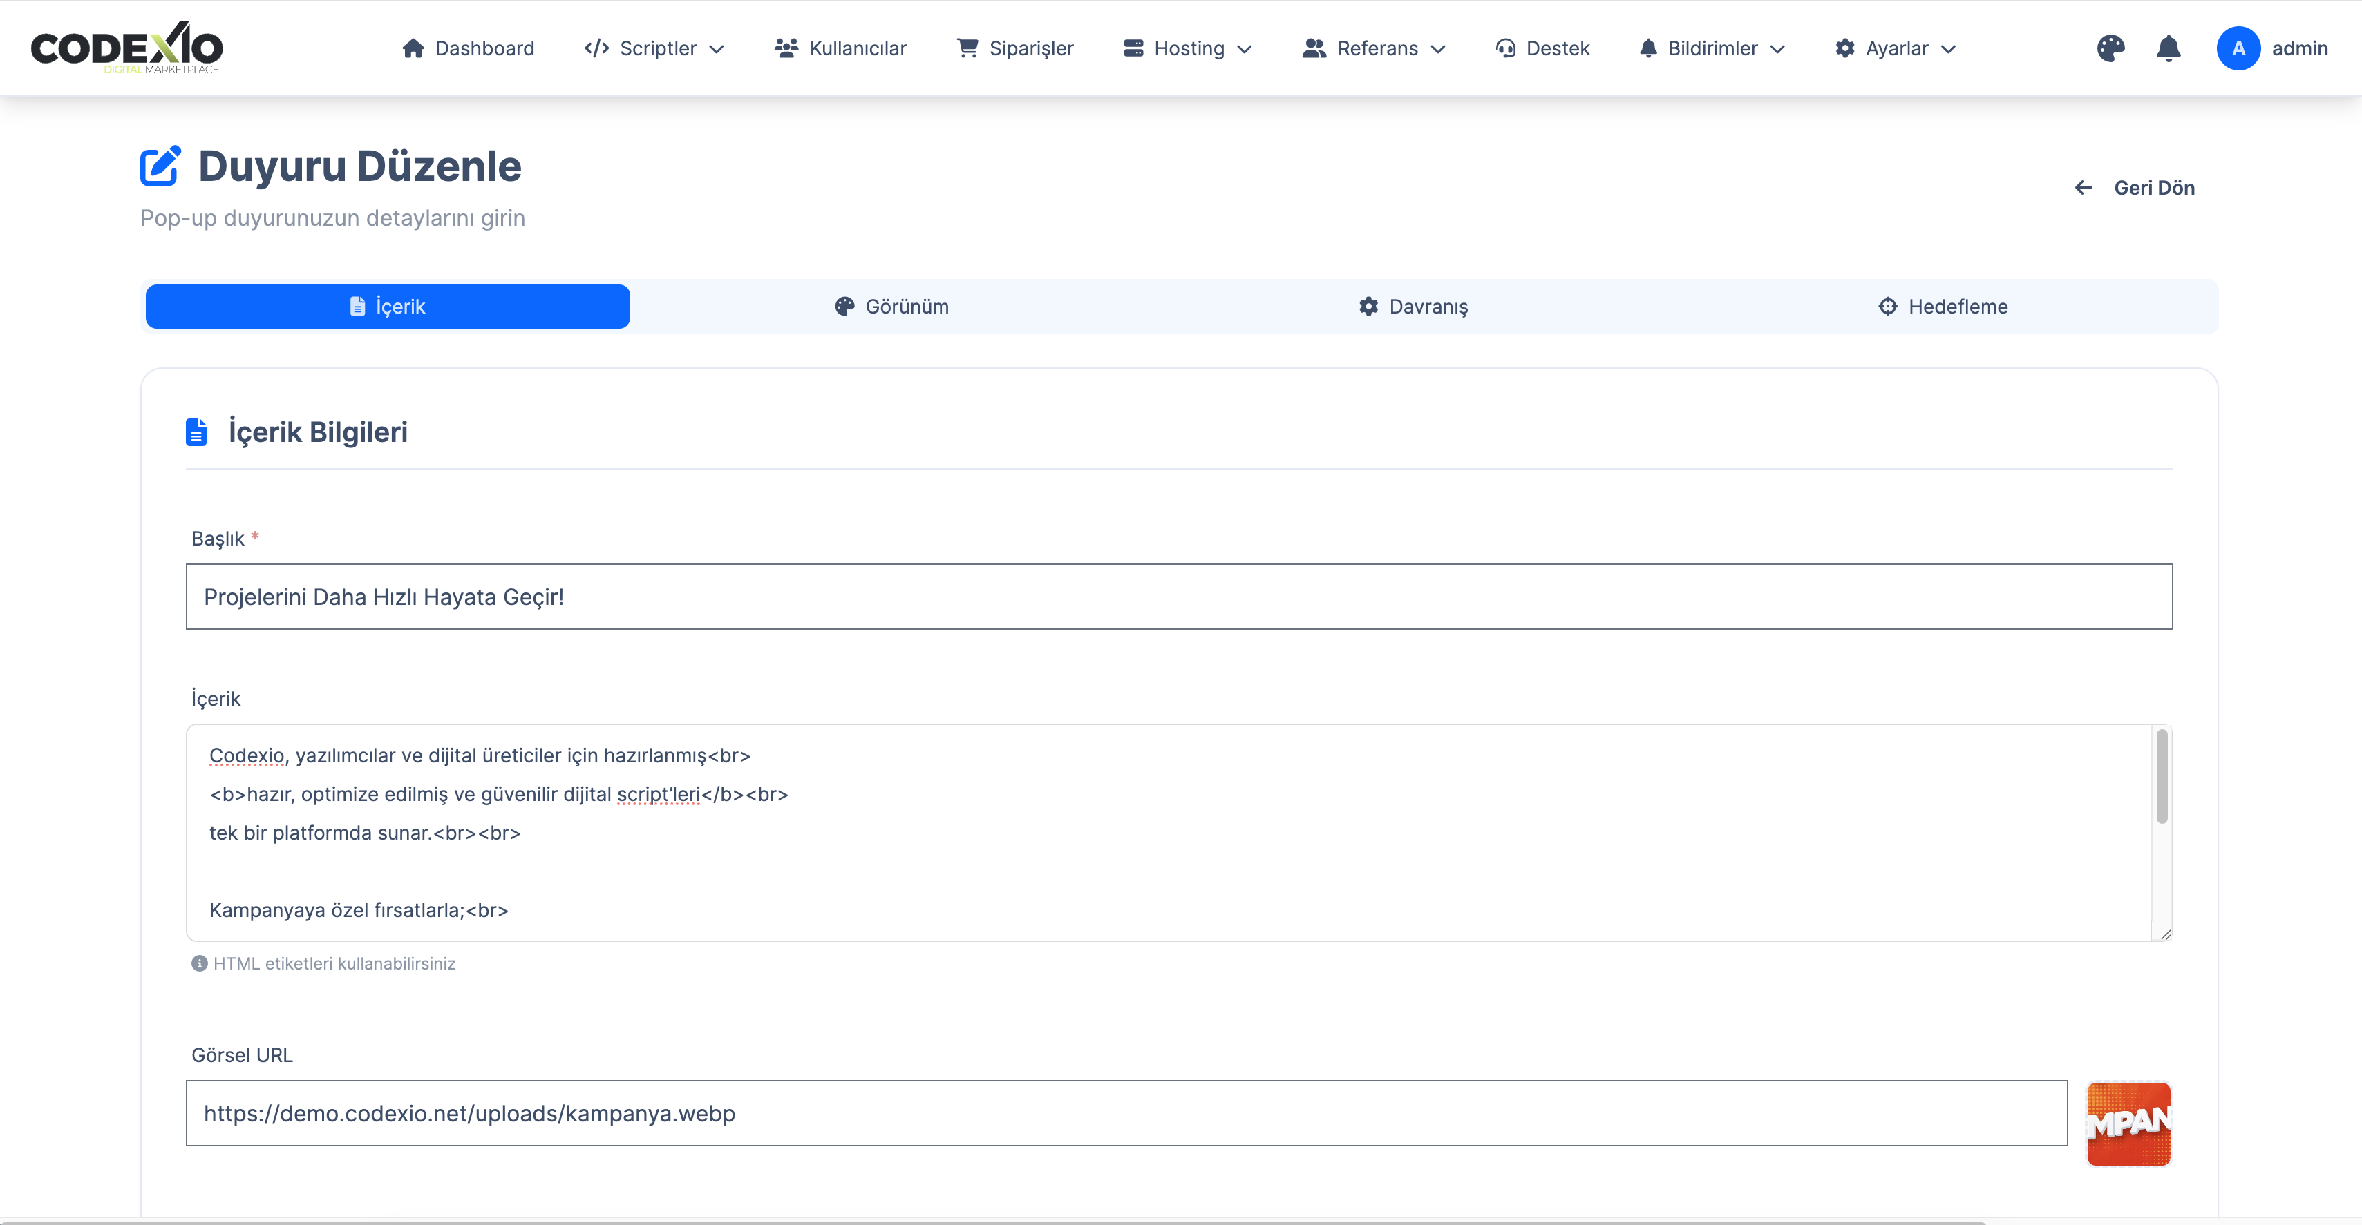The height and width of the screenshot is (1225, 2362).
Task: Click the Geri Dön arrow icon
Action: pos(2084,188)
